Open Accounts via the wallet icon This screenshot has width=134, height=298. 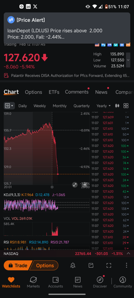[56, 280]
